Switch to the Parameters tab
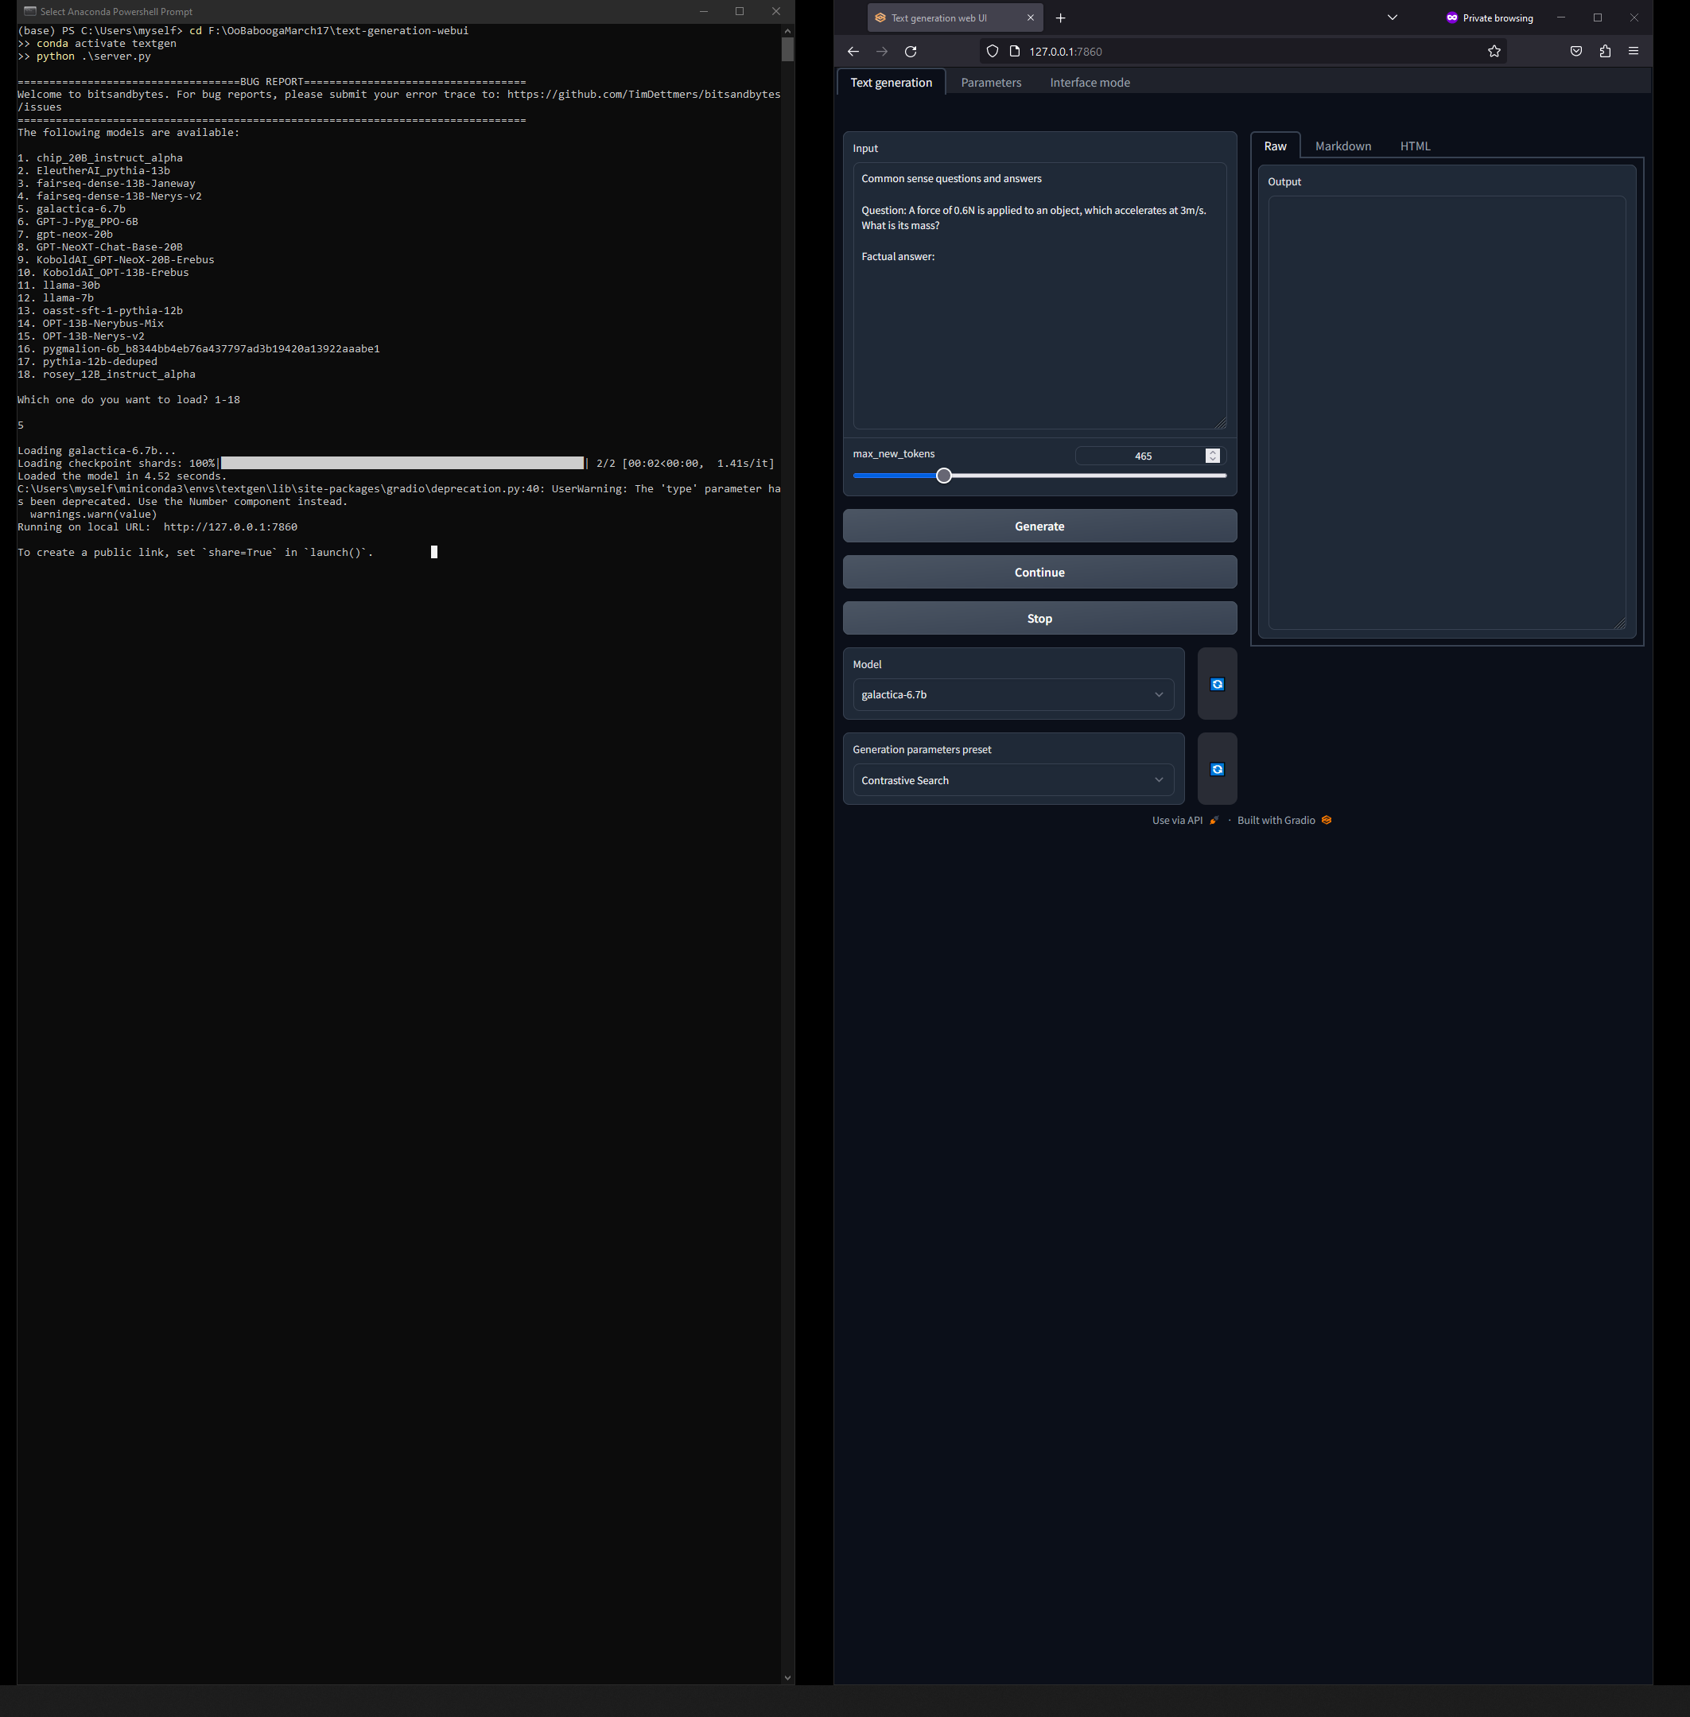The width and height of the screenshot is (1690, 1717). pyautogui.click(x=992, y=82)
